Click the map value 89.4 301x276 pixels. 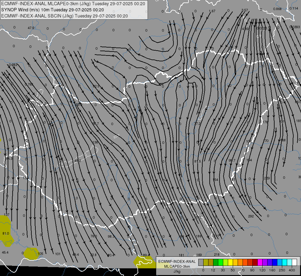pyautogui.click(x=146, y=255)
